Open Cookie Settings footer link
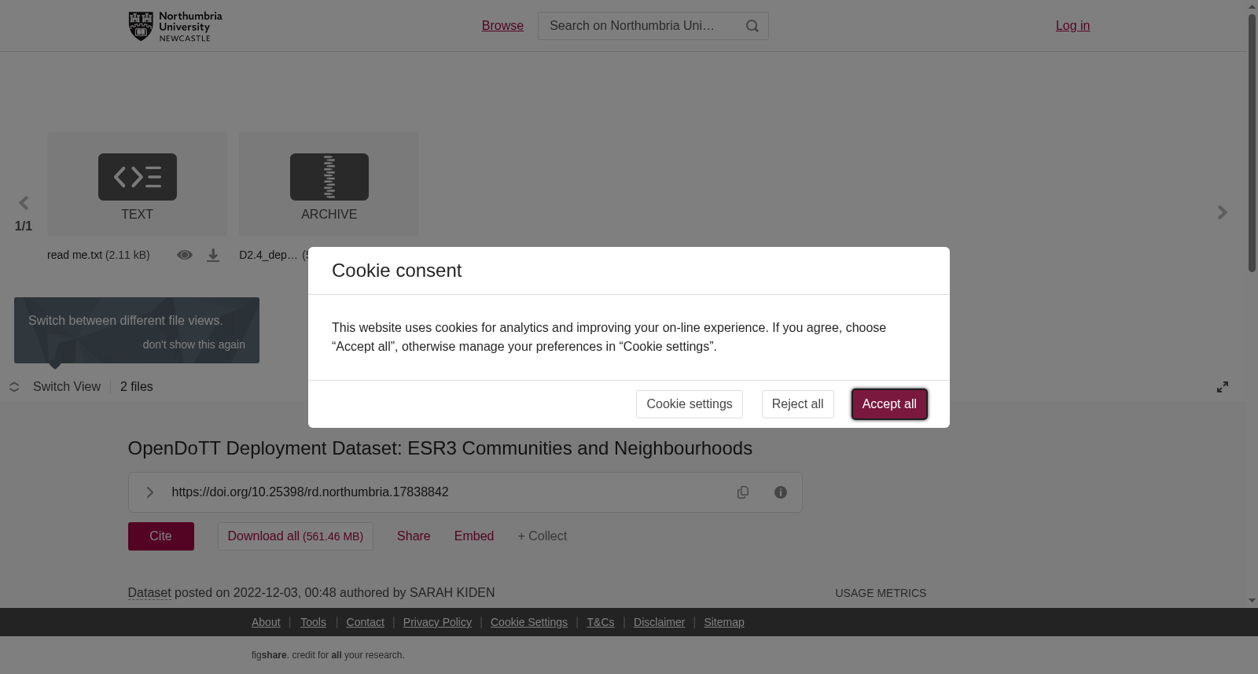This screenshot has width=1258, height=674. (529, 622)
